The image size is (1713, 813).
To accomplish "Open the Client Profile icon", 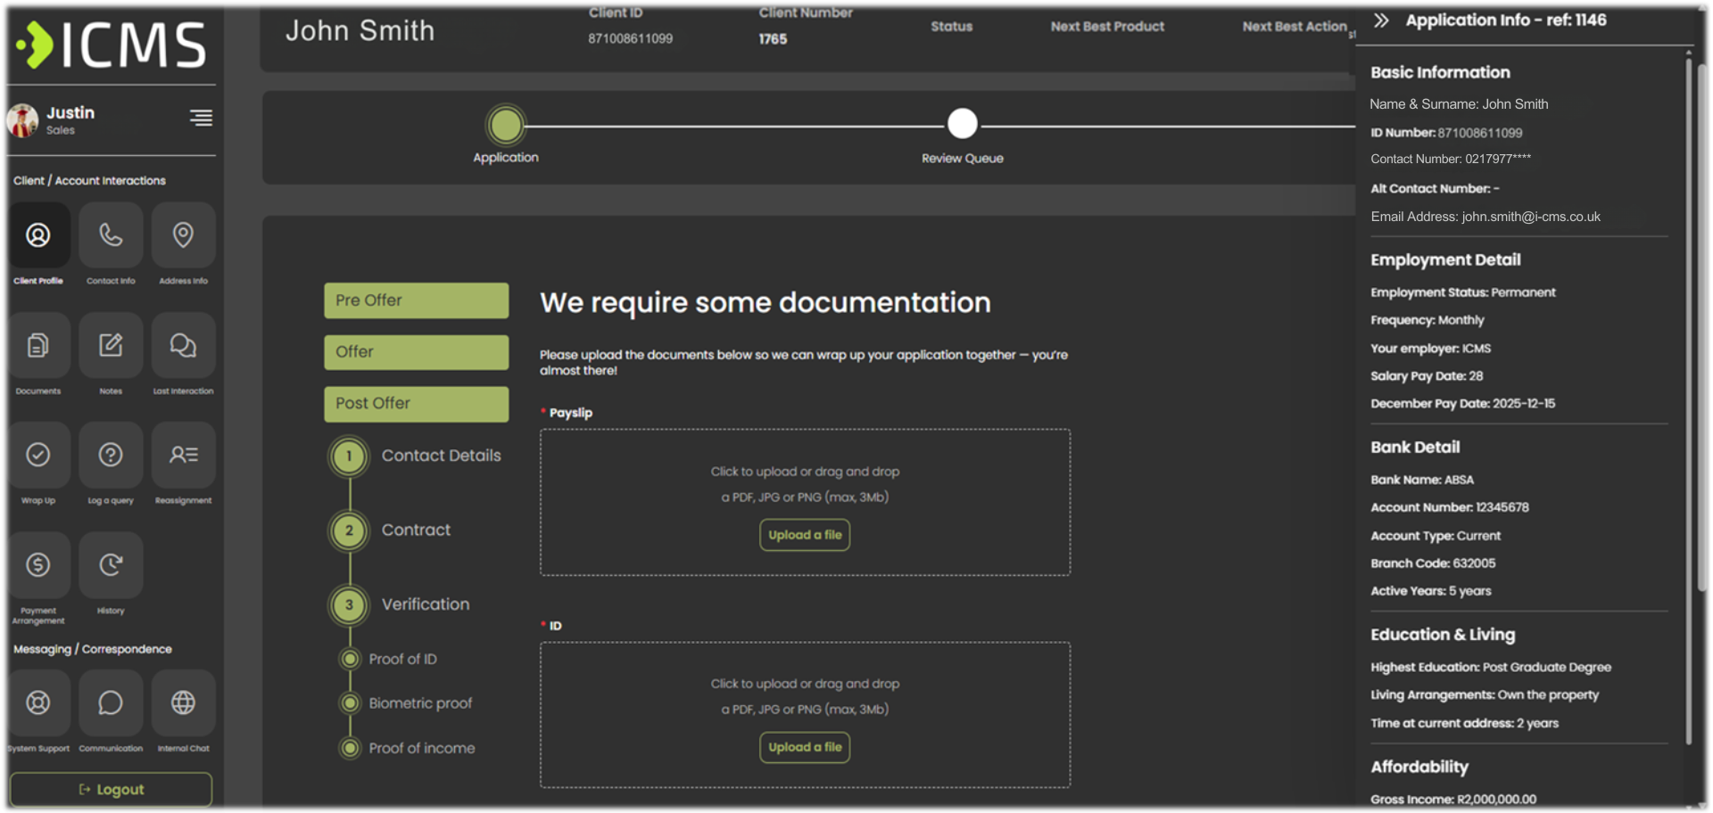I will [x=38, y=235].
